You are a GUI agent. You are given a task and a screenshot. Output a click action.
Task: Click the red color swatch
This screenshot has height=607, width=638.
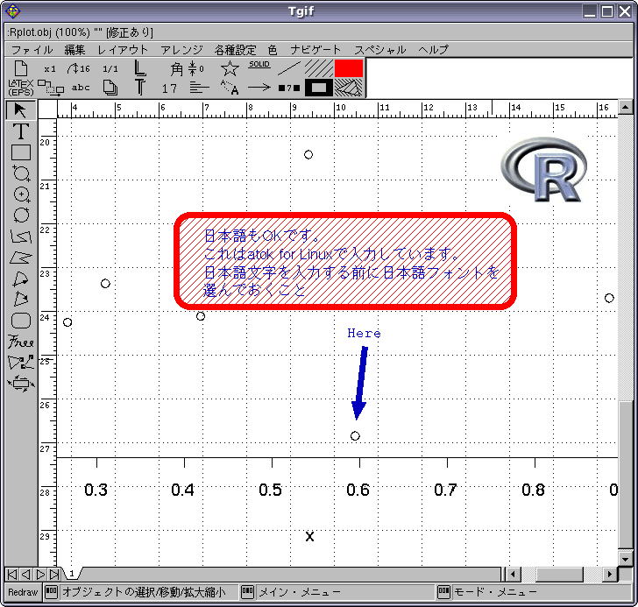[349, 68]
